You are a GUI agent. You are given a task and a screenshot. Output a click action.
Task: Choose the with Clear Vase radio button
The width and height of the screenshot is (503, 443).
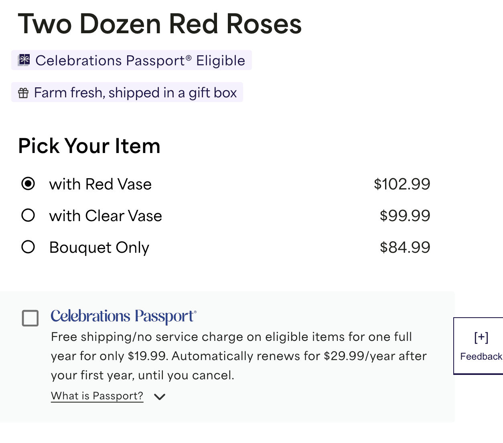[28, 215]
